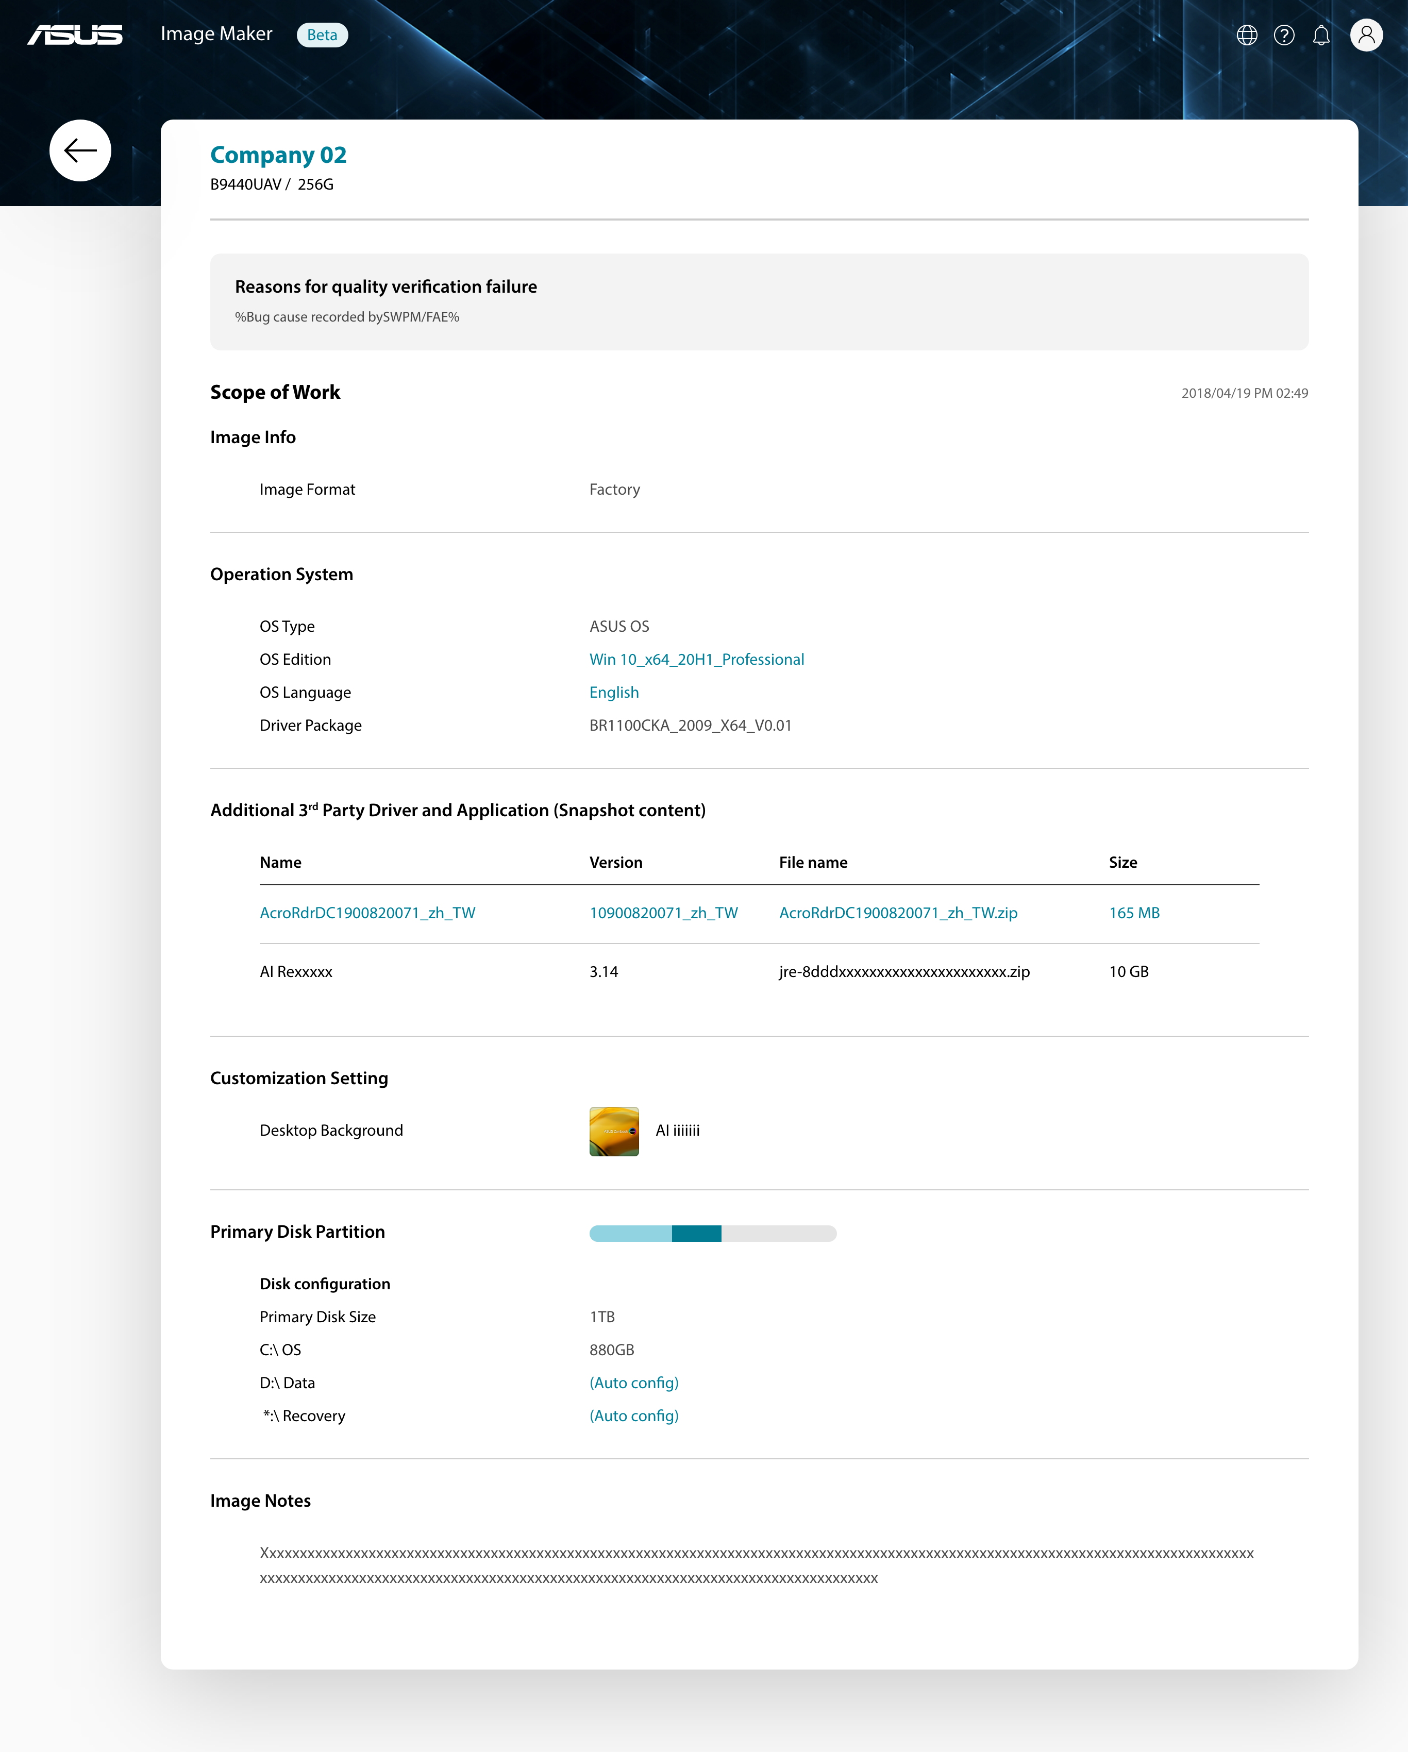Screen dimensions: 1408x1752
Task: Click D:\ Data Auto config link
Action: click(x=633, y=1382)
